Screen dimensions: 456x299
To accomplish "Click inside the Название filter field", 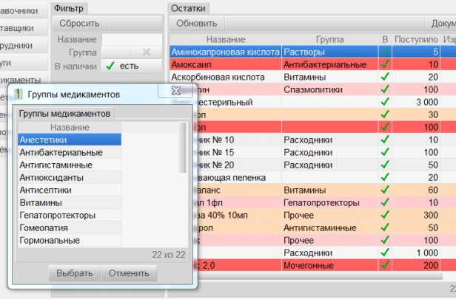I will point(130,39).
